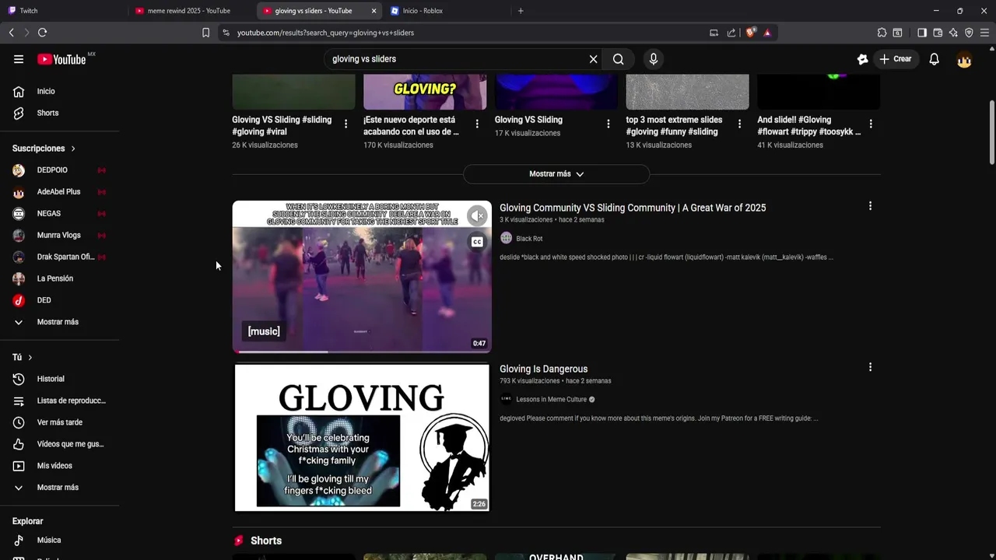Open the AdeAbel Plus subscription channel
The width and height of the screenshot is (996, 560).
[x=59, y=191]
